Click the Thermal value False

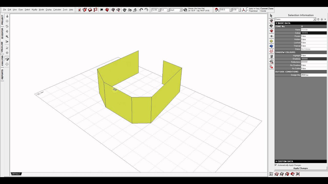314,46
